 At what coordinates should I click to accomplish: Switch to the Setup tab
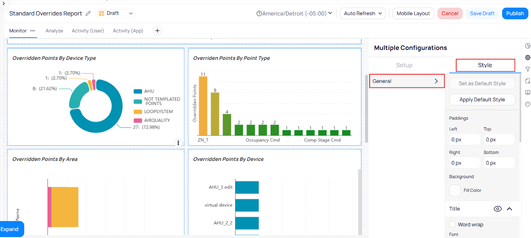(x=404, y=65)
